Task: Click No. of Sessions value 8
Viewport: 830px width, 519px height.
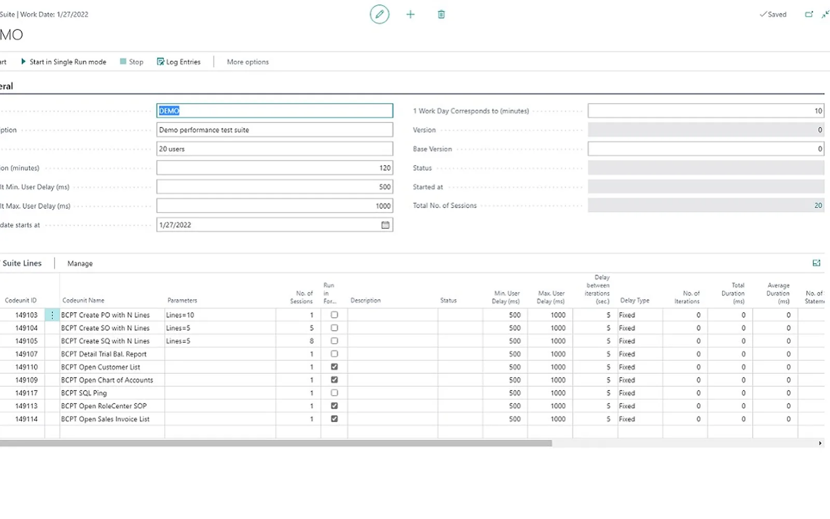Action: coord(312,341)
